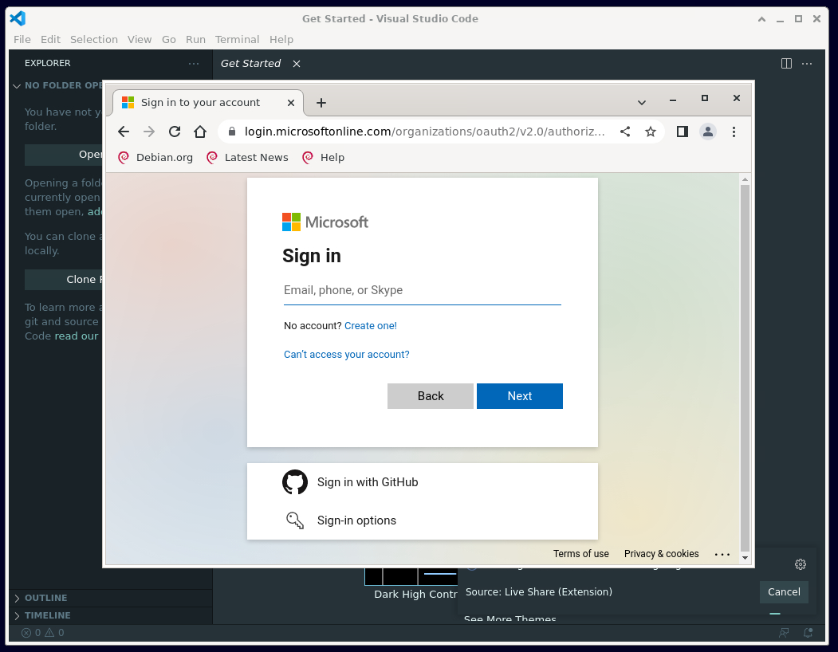Screen dimensions: 838x652
Task: Open the Terminal menu
Action: [x=237, y=39]
